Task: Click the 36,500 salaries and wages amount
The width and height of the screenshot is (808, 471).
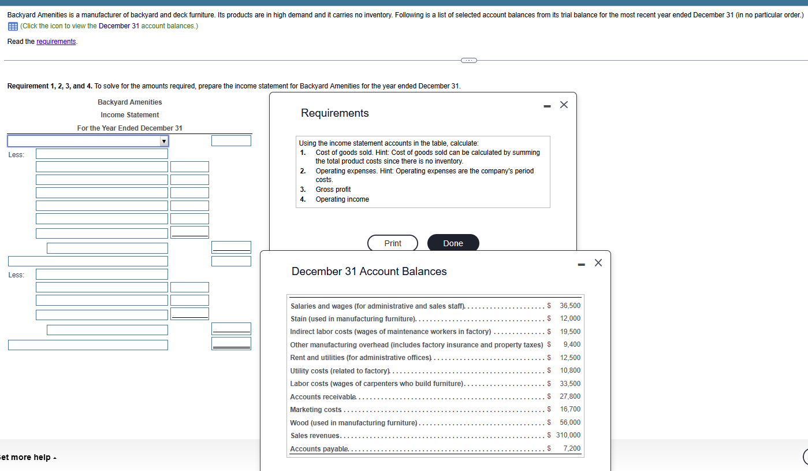Action: (x=570, y=306)
